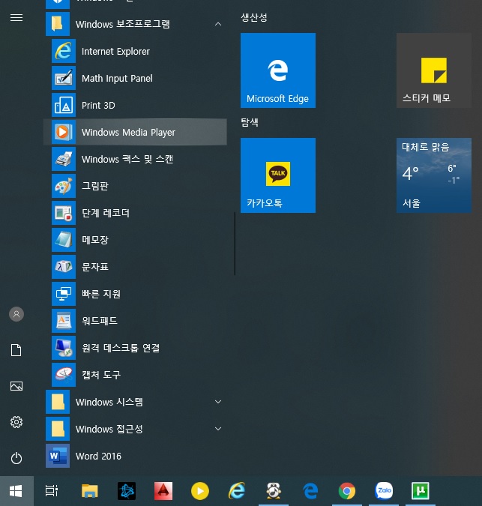This screenshot has width=482, height=506.
Task: Click the Windows 팩스 및 스캔 icon
Action: point(64,159)
